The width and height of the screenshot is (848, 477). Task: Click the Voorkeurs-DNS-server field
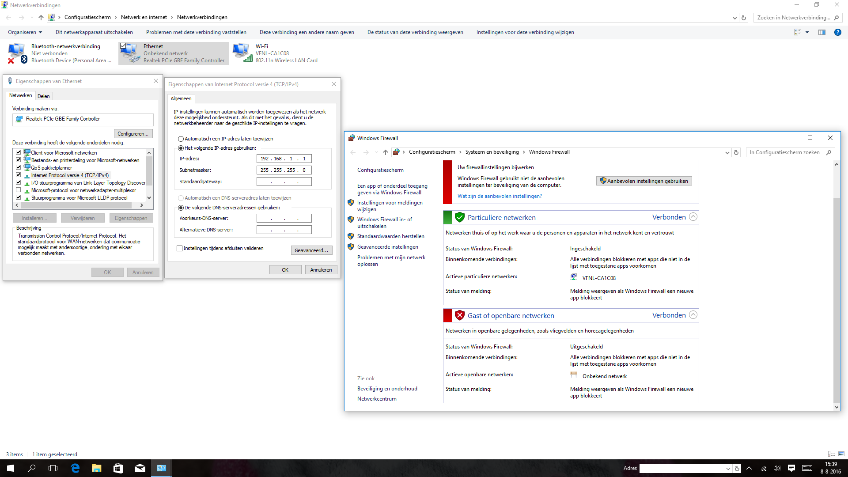pos(284,218)
